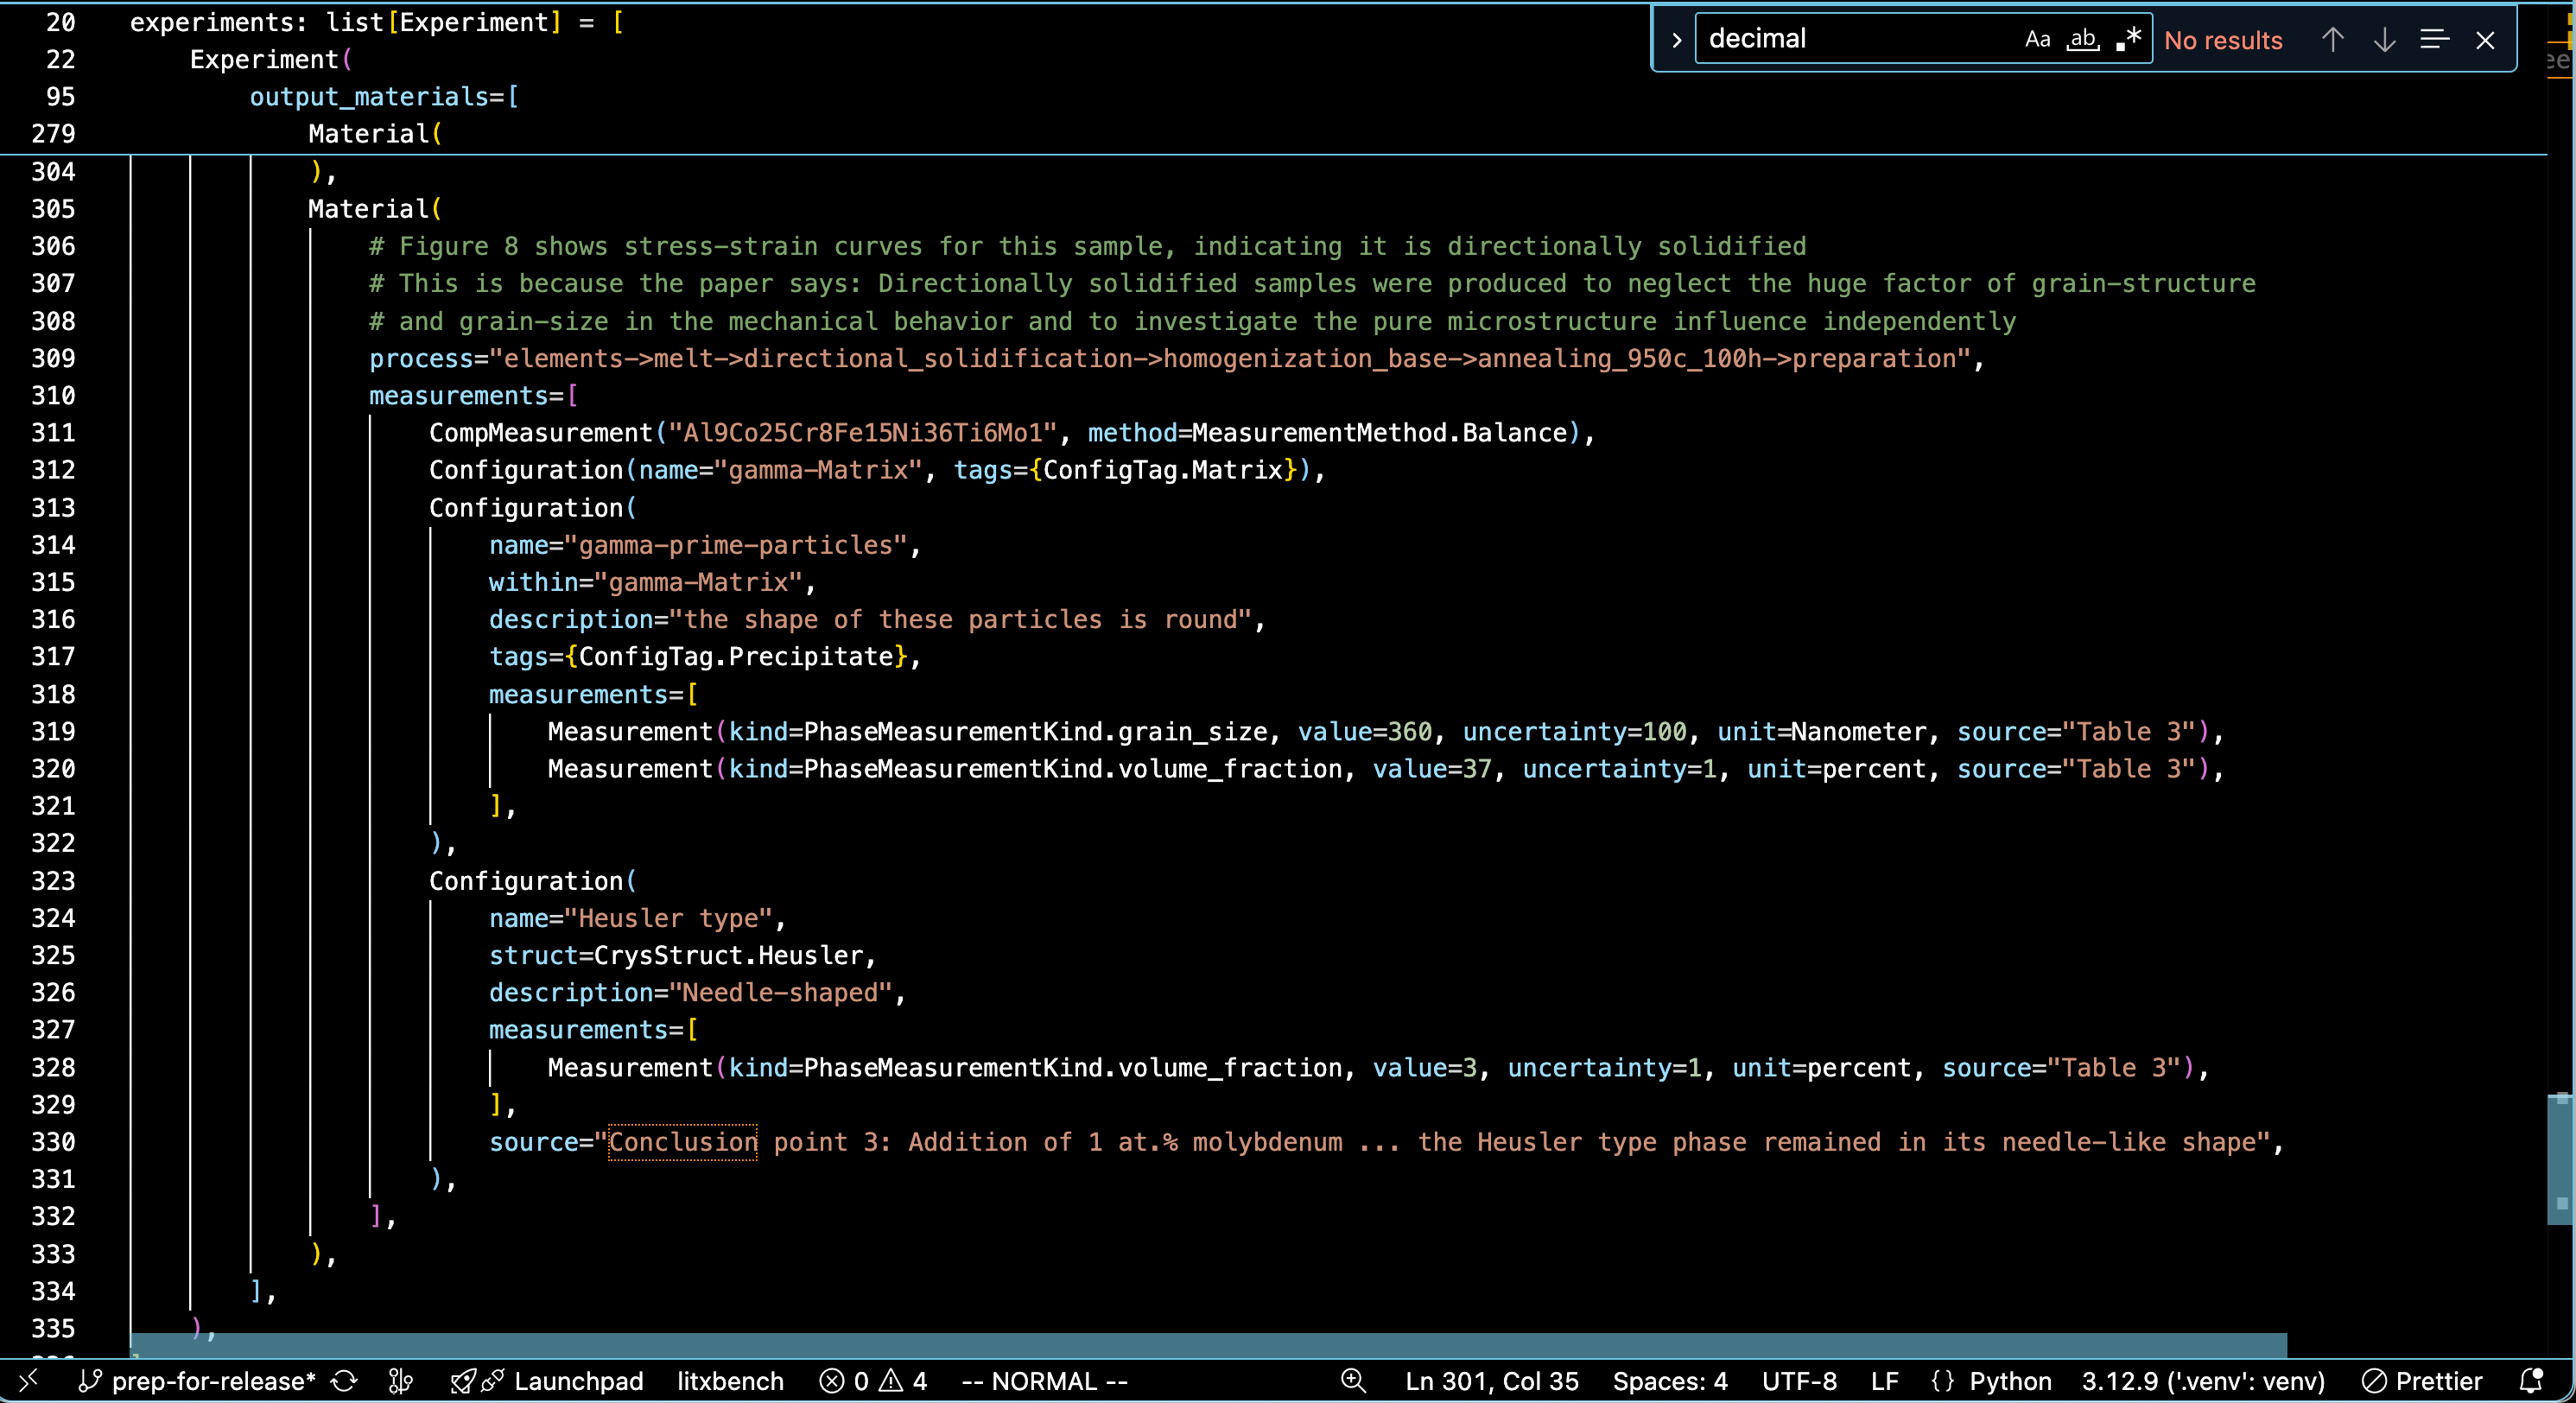2576x1403 pixels.
Task: Click 'unit=Nanometer' on line 319
Action: [x=1822, y=731]
